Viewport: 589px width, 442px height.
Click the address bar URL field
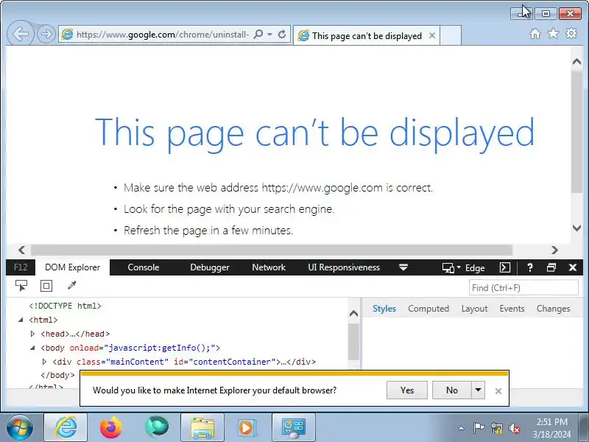click(x=162, y=34)
